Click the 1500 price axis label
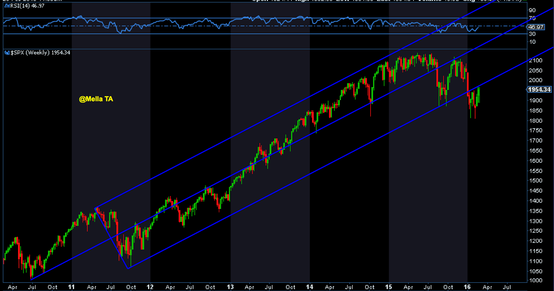554x291 pixels. tap(536, 181)
